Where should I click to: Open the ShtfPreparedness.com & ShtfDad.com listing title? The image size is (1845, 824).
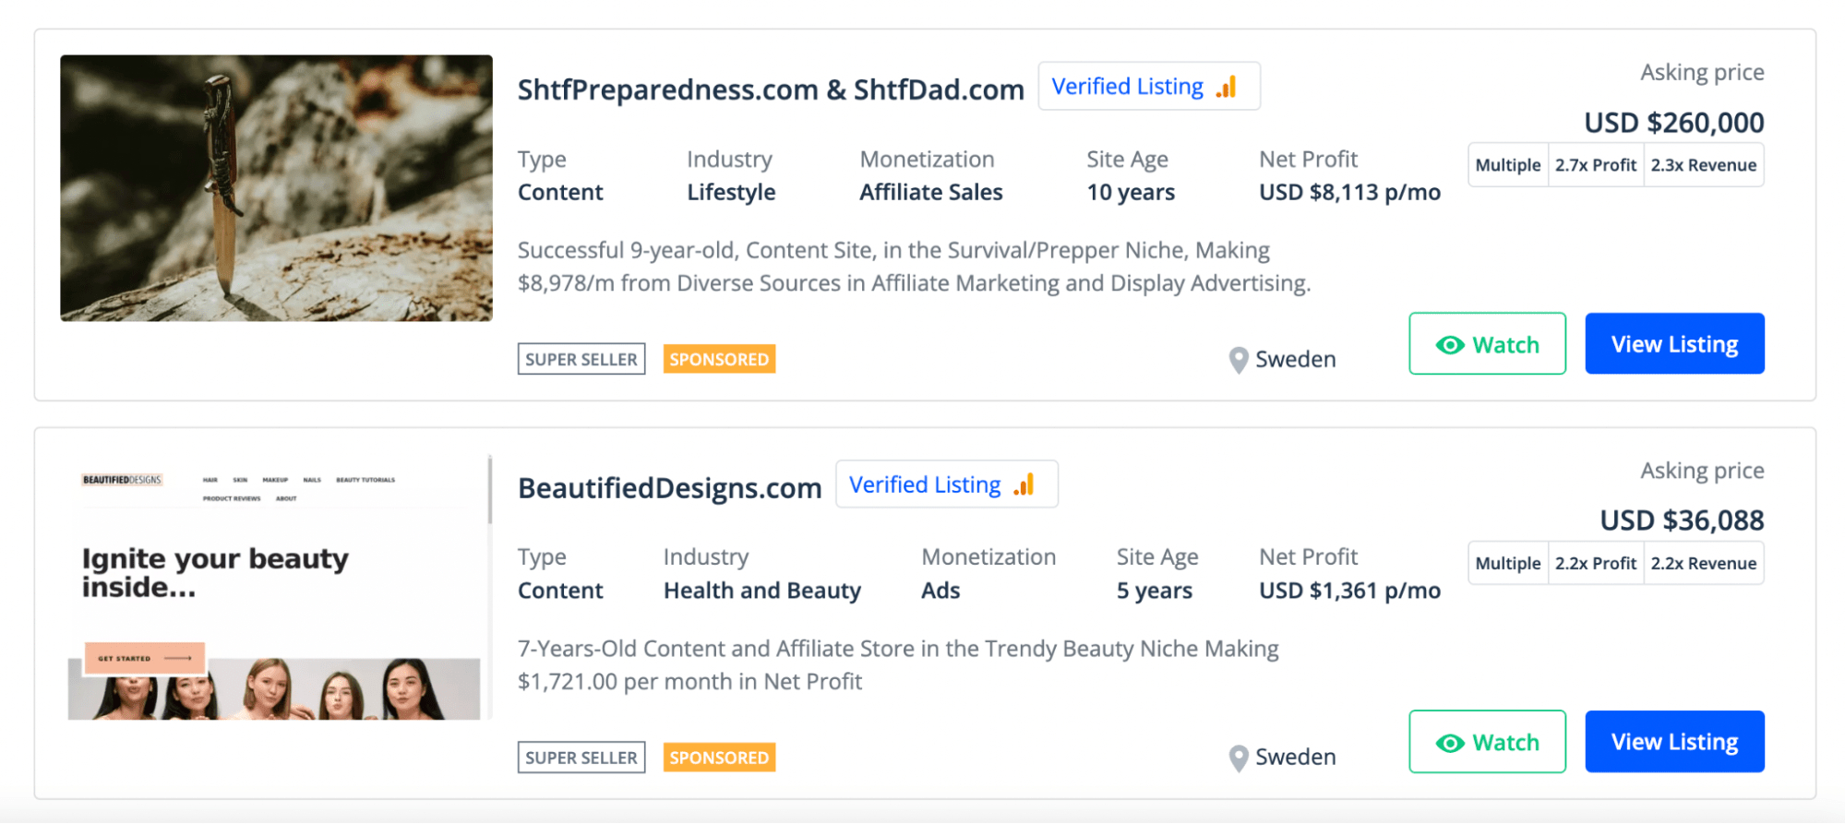click(771, 89)
